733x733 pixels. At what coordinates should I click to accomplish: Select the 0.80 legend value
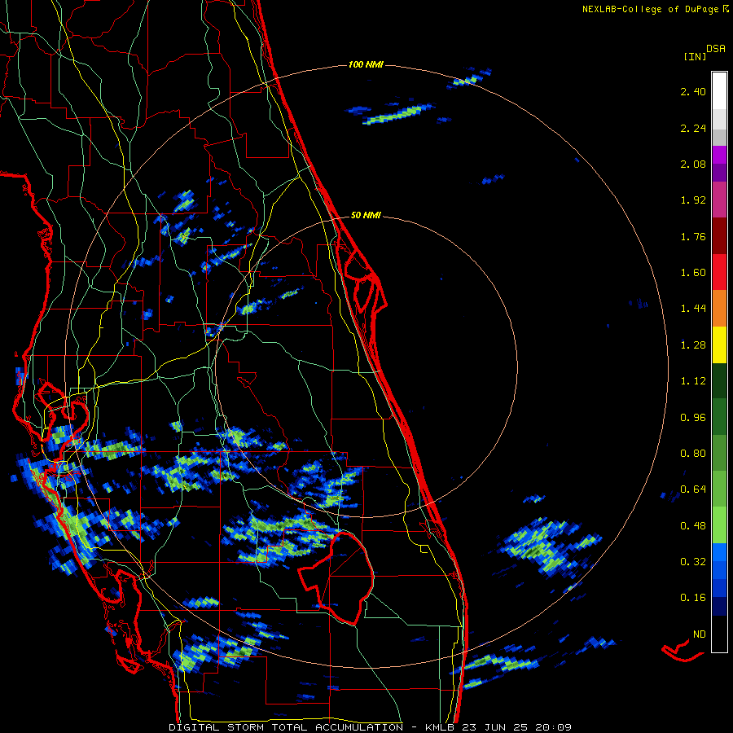click(x=693, y=454)
